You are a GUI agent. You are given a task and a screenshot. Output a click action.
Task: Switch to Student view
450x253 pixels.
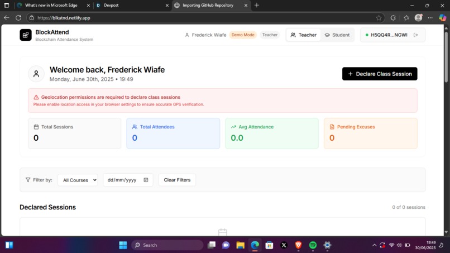tap(337, 35)
